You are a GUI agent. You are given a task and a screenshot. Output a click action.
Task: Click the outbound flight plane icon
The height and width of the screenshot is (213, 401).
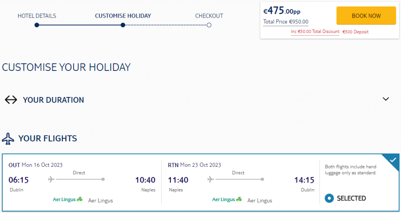coord(51,179)
